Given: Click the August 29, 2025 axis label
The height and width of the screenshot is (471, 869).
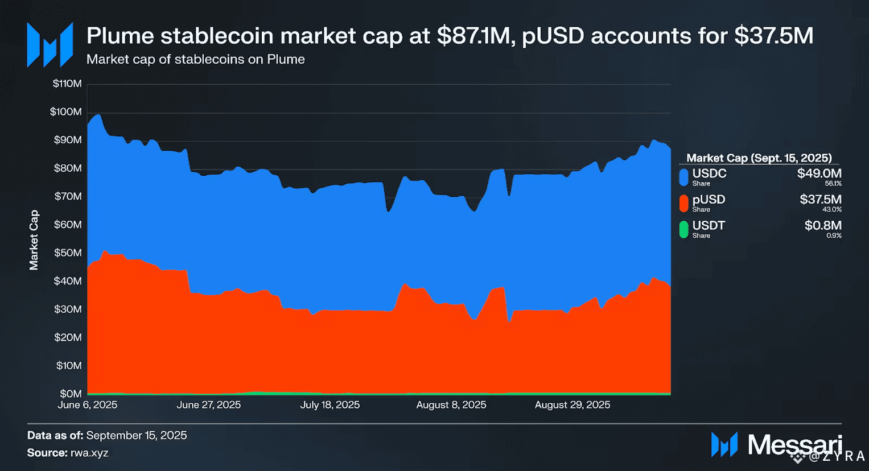Looking at the screenshot, I should pos(573,405).
